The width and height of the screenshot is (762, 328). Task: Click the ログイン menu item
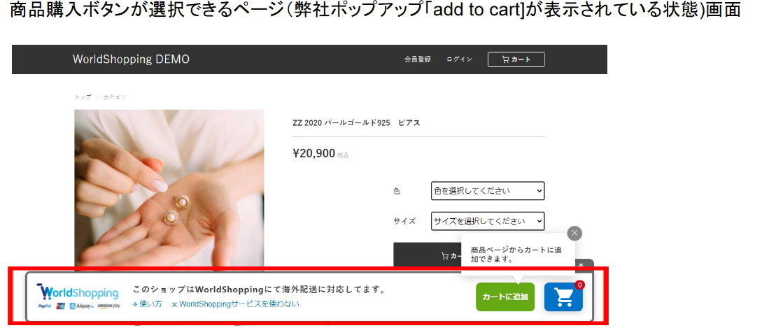coord(459,59)
